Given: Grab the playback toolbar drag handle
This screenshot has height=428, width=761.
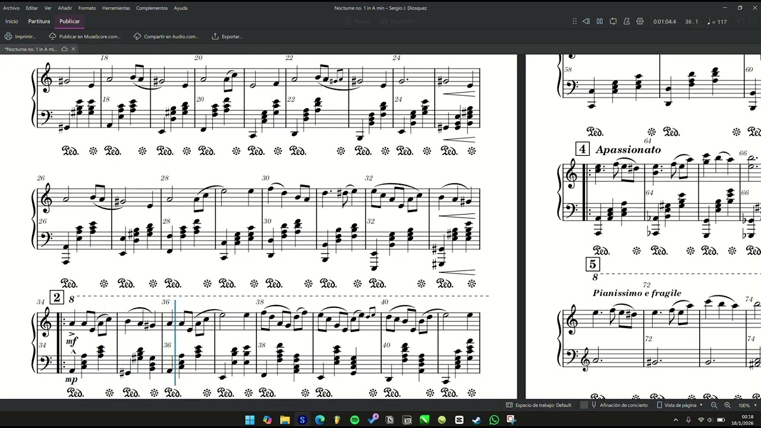Looking at the screenshot, I should [574, 21].
